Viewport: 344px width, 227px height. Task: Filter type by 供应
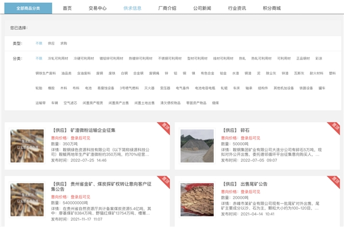tap(51, 43)
